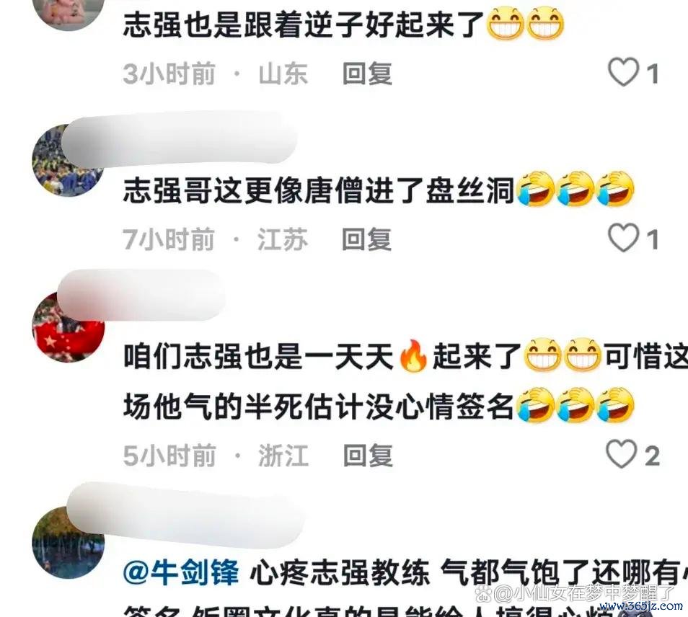Open the landscape avatar of the bottom commenter
This screenshot has height=617, width=688.
pos(69,543)
